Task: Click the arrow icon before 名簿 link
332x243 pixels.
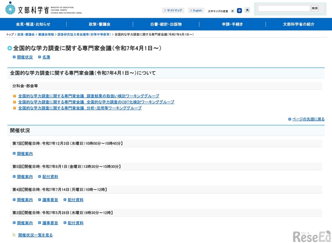Action: point(39,57)
